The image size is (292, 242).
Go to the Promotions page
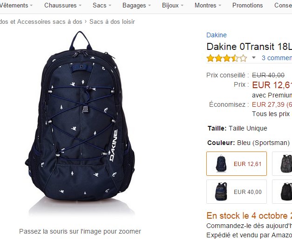[x=247, y=6]
